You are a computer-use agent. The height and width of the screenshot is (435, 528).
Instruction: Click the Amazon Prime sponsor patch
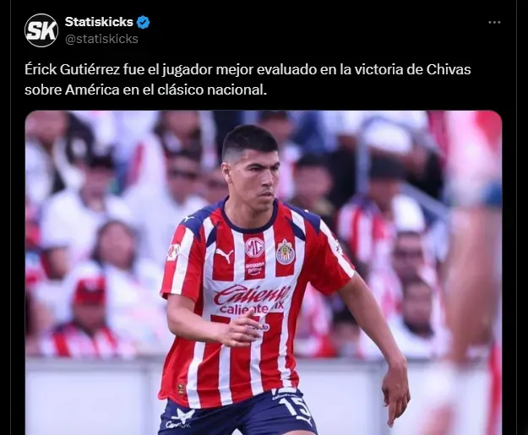255,269
